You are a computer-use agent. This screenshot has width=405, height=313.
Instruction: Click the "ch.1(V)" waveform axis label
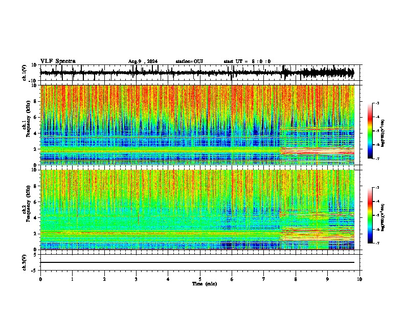[x=25, y=73]
